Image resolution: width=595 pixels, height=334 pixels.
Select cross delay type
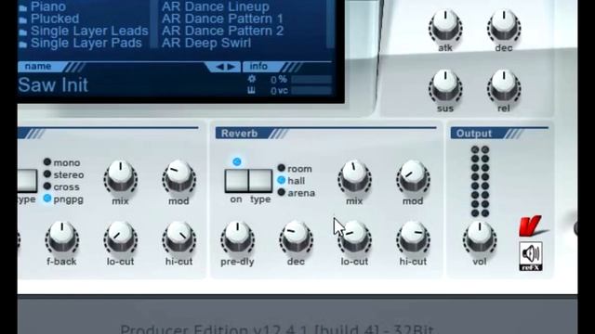62,186
